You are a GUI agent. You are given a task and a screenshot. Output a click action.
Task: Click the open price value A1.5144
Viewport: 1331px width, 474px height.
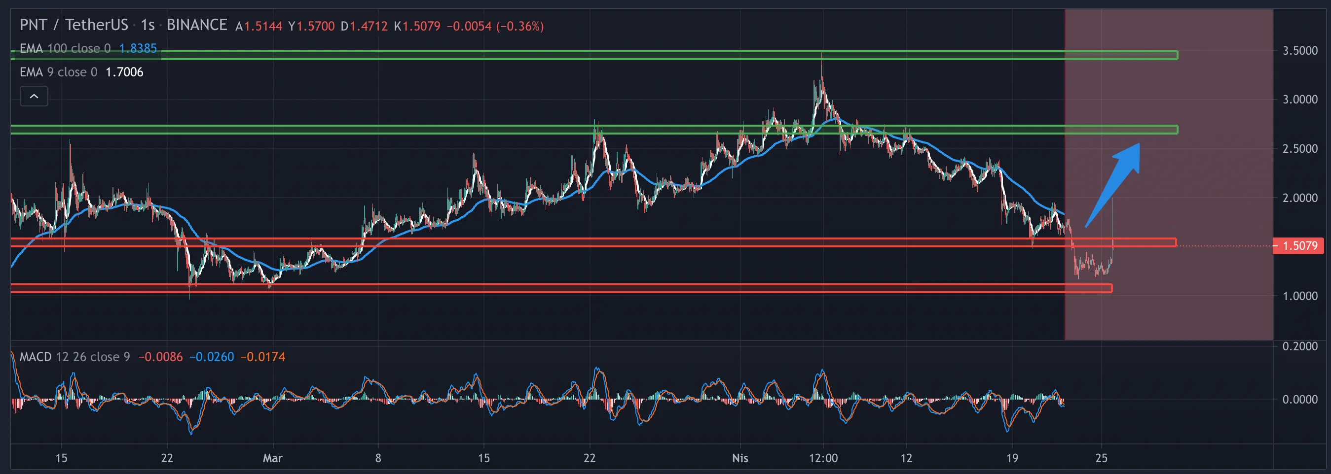click(259, 26)
